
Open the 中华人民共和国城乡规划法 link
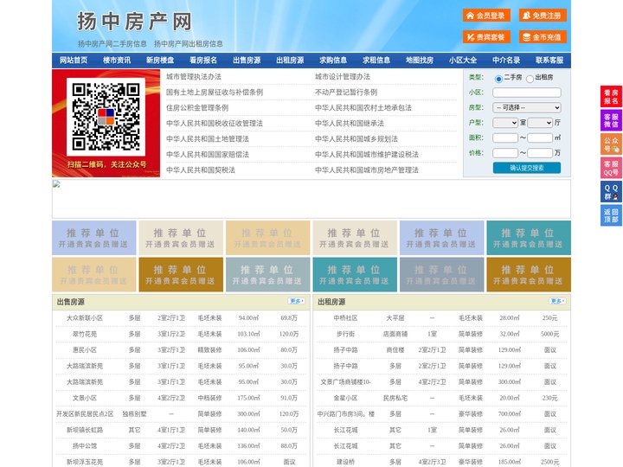(x=356, y=139)
